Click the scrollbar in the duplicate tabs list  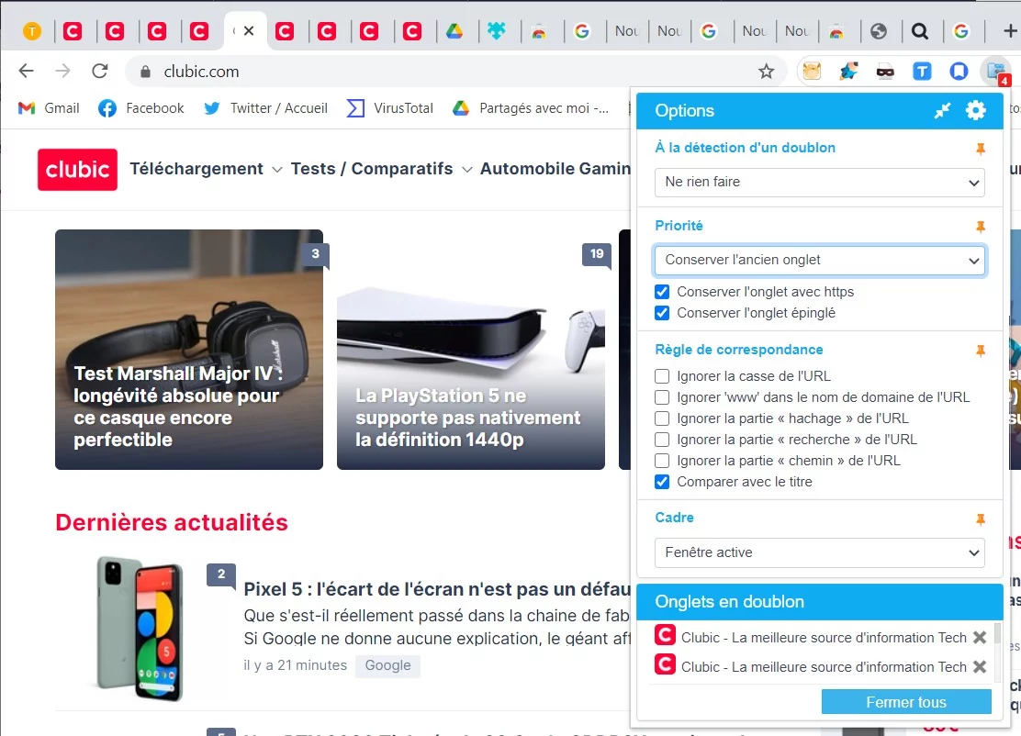point(997,633)
